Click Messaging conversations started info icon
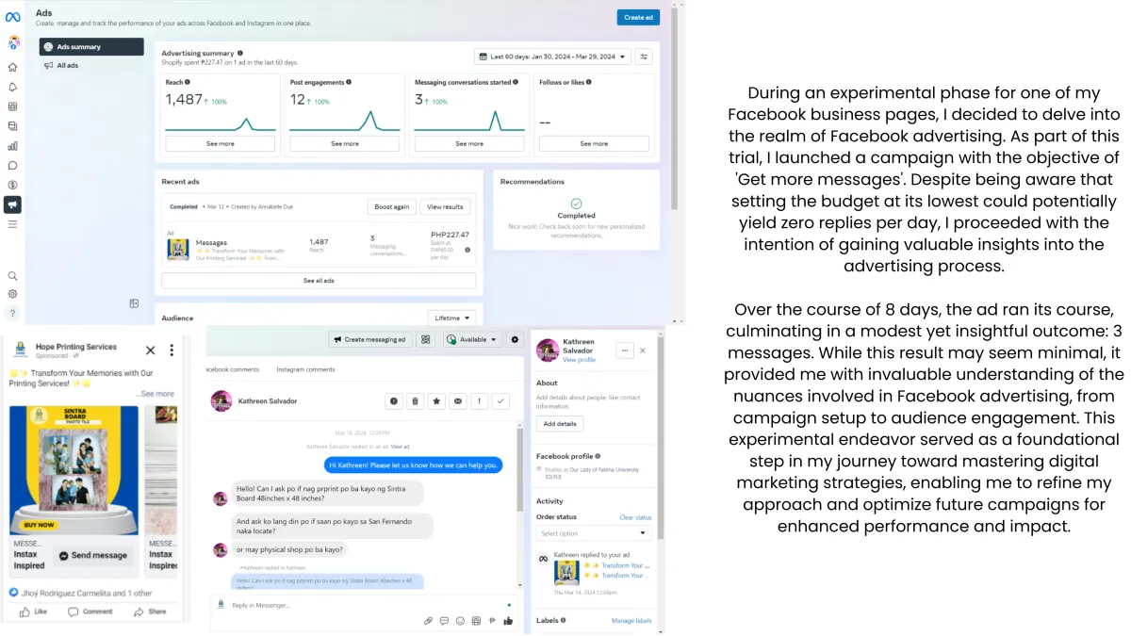The height and width of the screenshot is (636, 1131). coord(515,82)
